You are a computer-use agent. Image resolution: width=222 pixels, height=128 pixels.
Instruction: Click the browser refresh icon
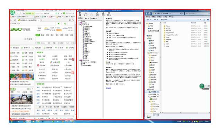coord(21,13)
